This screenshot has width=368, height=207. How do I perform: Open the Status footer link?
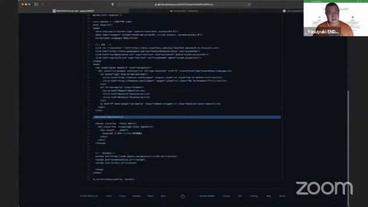(151, 196)
